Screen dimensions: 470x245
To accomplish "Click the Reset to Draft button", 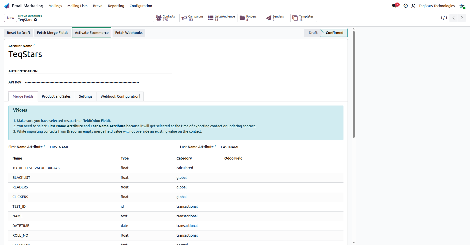I will (19, 33).
